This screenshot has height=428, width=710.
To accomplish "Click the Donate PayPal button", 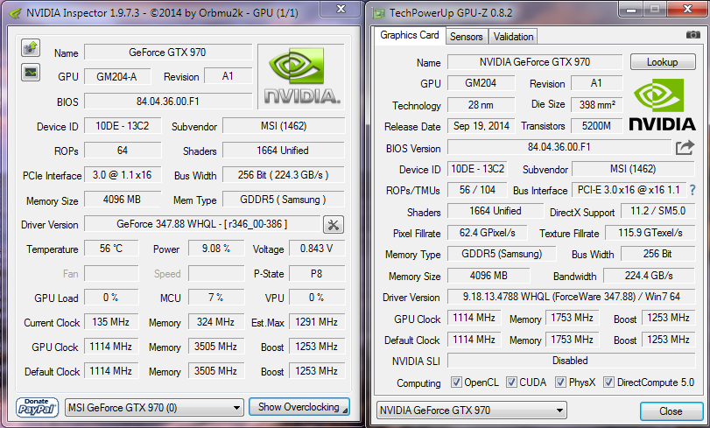I will click(37, 407).
